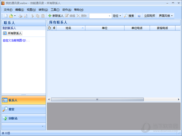Viewport: 182px width, 136px height.
Task: Open the 界面风格 dropdown
Action: [166, 16]
